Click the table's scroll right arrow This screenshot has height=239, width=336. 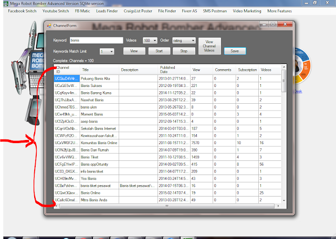pyautogui.click(x=278, y=206)
